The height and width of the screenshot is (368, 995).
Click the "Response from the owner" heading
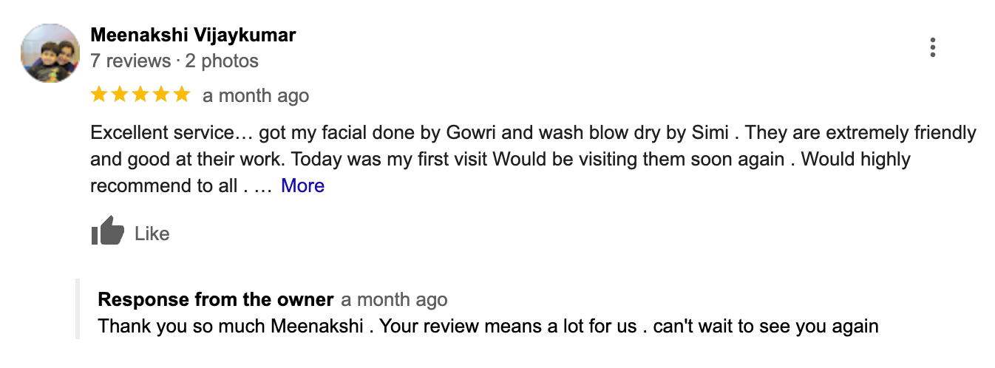tap(215, 299)
